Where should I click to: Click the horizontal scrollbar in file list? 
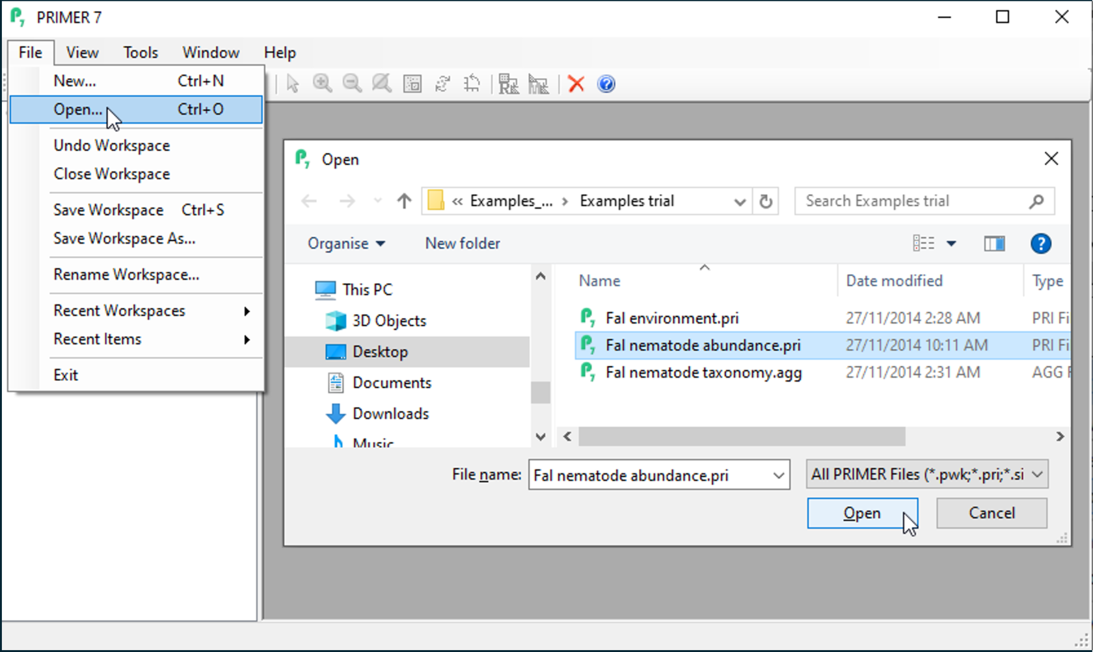pyautogui.click(x=741, y=437)
